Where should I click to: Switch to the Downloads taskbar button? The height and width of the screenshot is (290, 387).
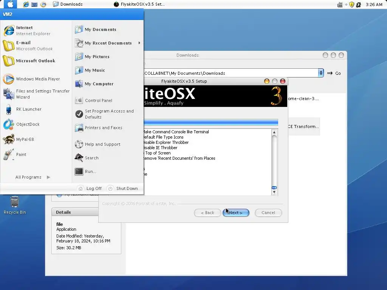tap(68, 4)
